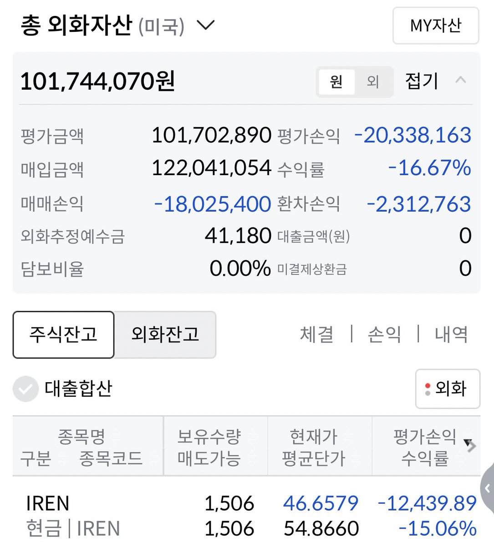Sort by 수익률 column header
The height and width of the screenshot is (546, 494).
425,458
